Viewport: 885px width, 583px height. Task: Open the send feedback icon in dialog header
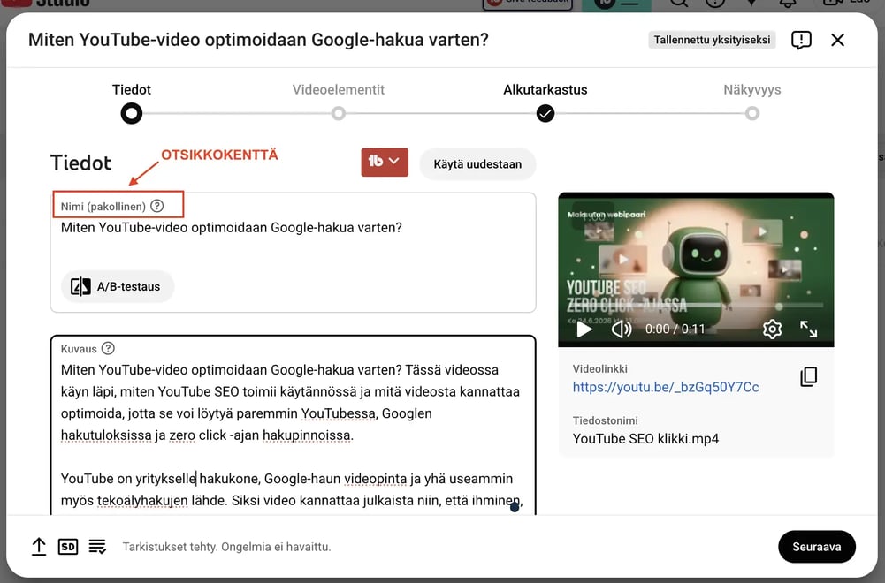pyautogui.click(x=801, y=40)
